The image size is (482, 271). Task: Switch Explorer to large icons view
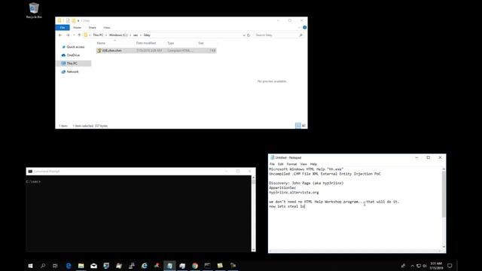tap(304, 126)
